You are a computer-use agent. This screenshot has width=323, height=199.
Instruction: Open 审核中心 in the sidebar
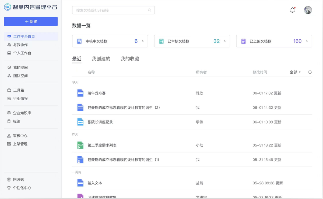(20, 136)
